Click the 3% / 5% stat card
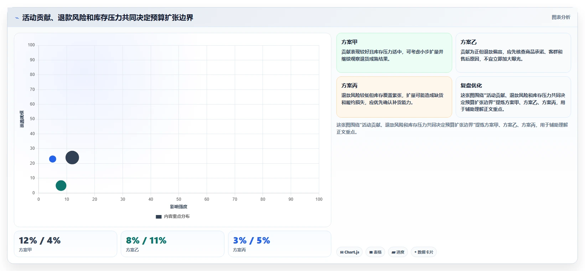The height and width of the screenshot is (271, 585). [x=280, y=244]
